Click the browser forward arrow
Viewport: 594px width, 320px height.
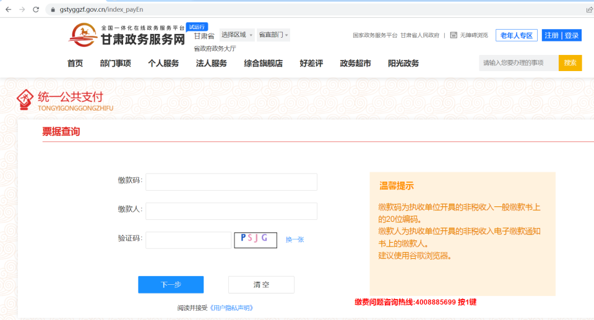[x=22, y=10]
